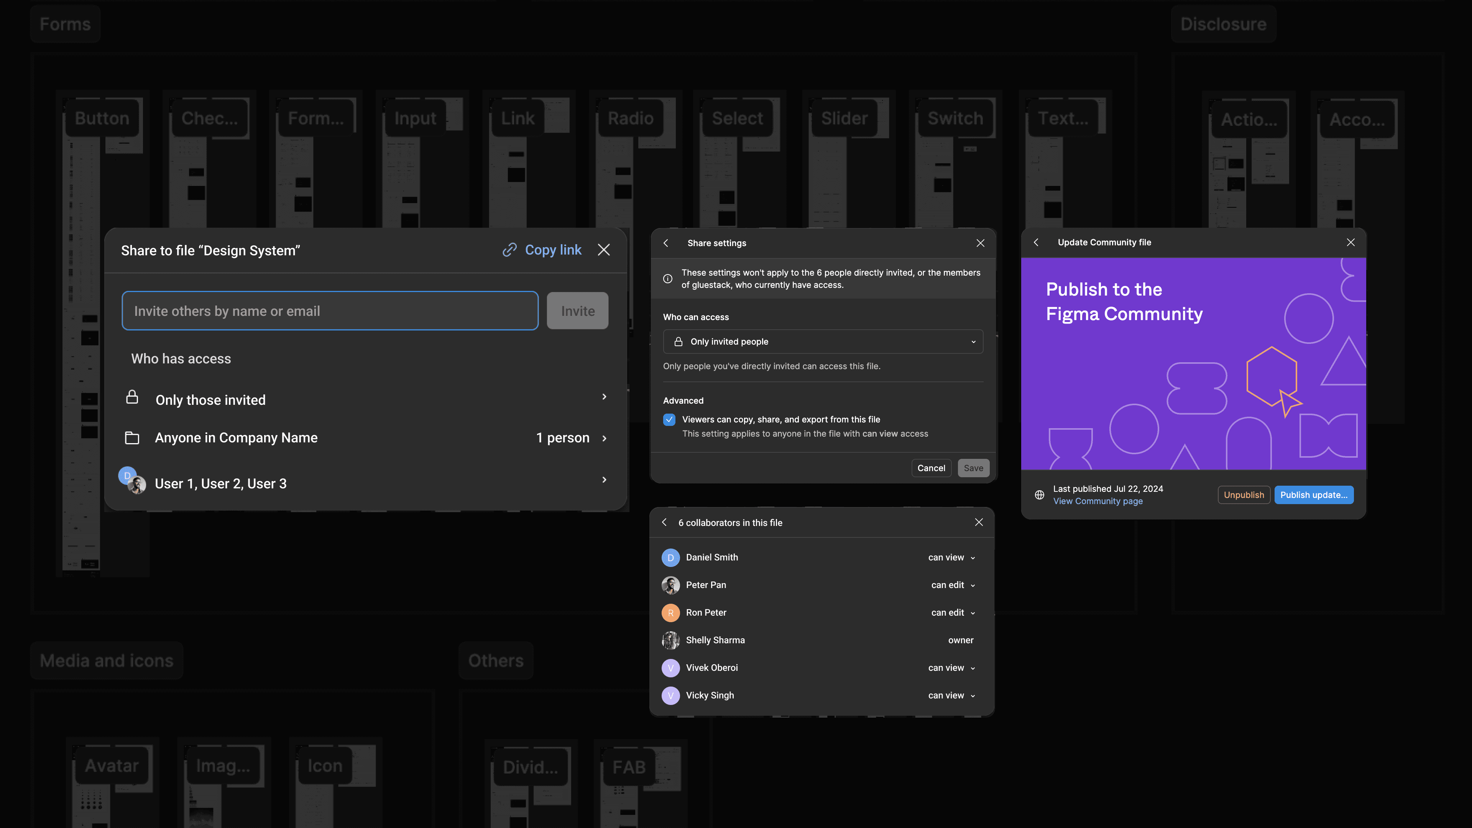Go back from Share settings panel
This screenshot has height=828, width=1472.
click(x=666, y=243)
